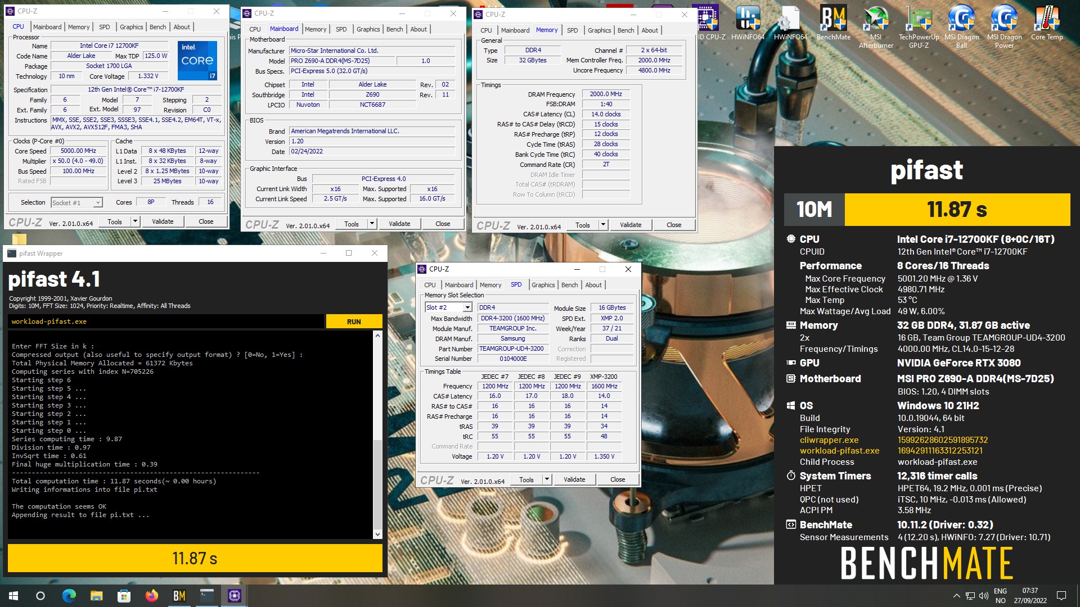Image resolution: width=1080 pixels, height=607 pixels.
Task: Click the yellow RUN button in pifast
Action: [x=354, y=321]
